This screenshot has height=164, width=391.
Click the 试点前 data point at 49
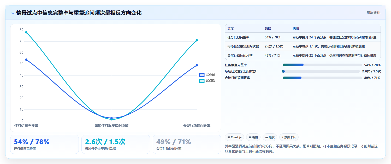pos(197,65)
